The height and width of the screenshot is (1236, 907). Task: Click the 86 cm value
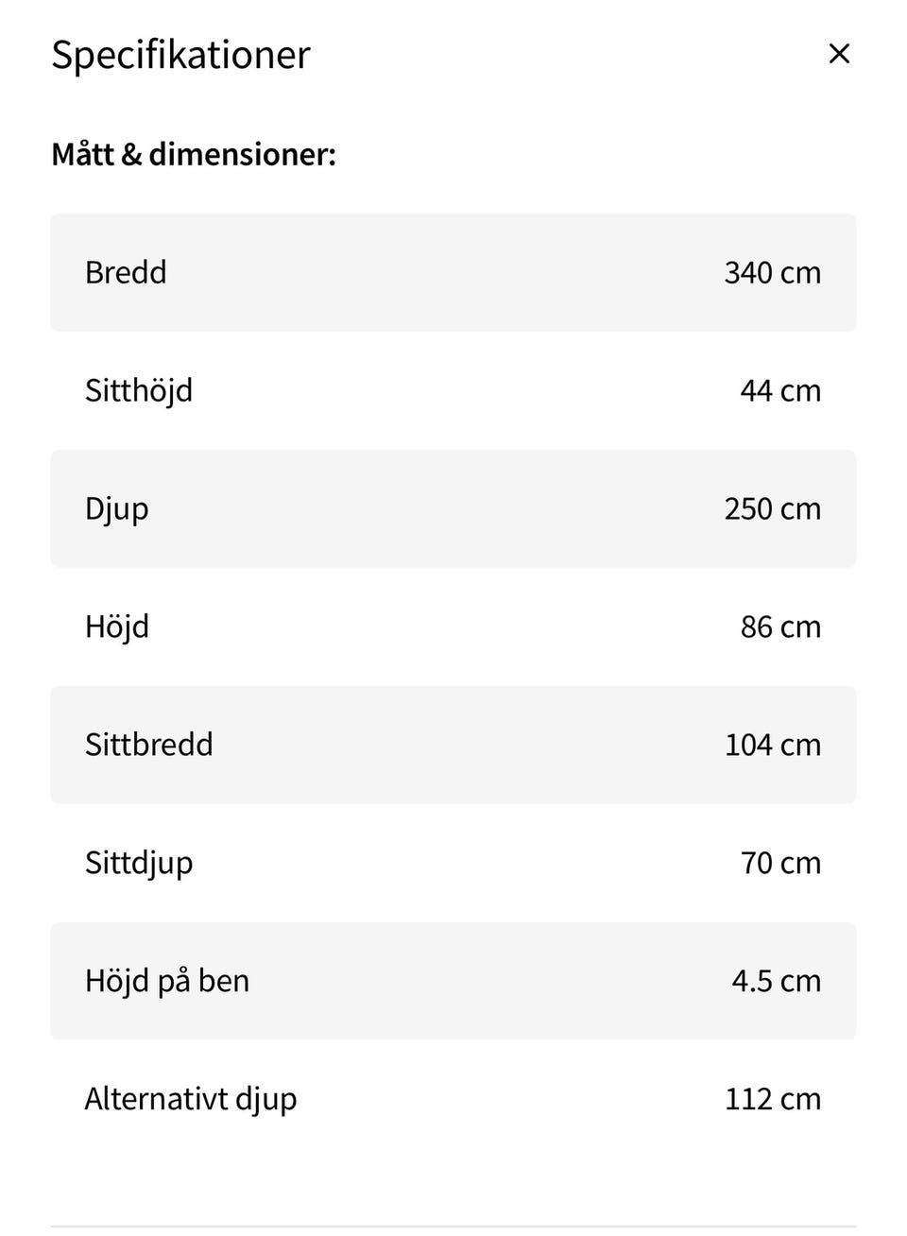coord(780,627)
